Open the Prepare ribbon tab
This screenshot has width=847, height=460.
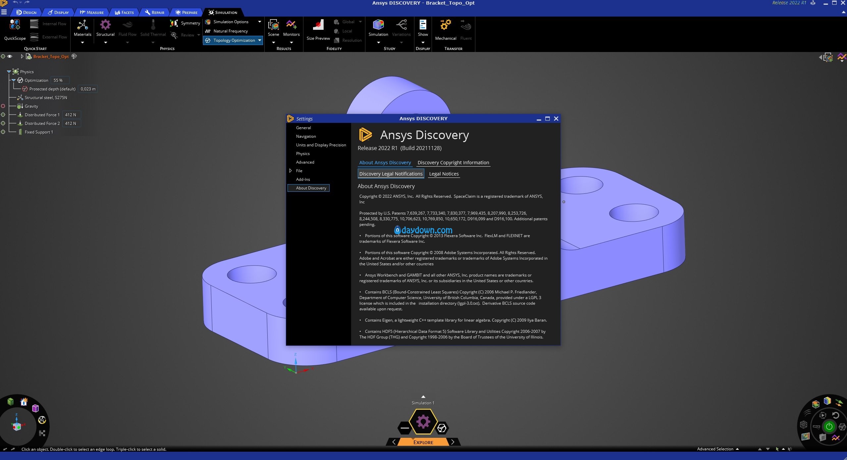click(x=186, y=13)
